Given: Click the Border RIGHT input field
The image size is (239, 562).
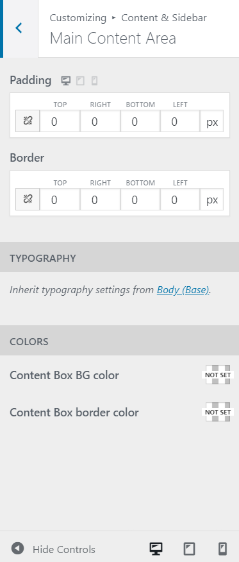Looking at the screenshot, I should point(100,199).
